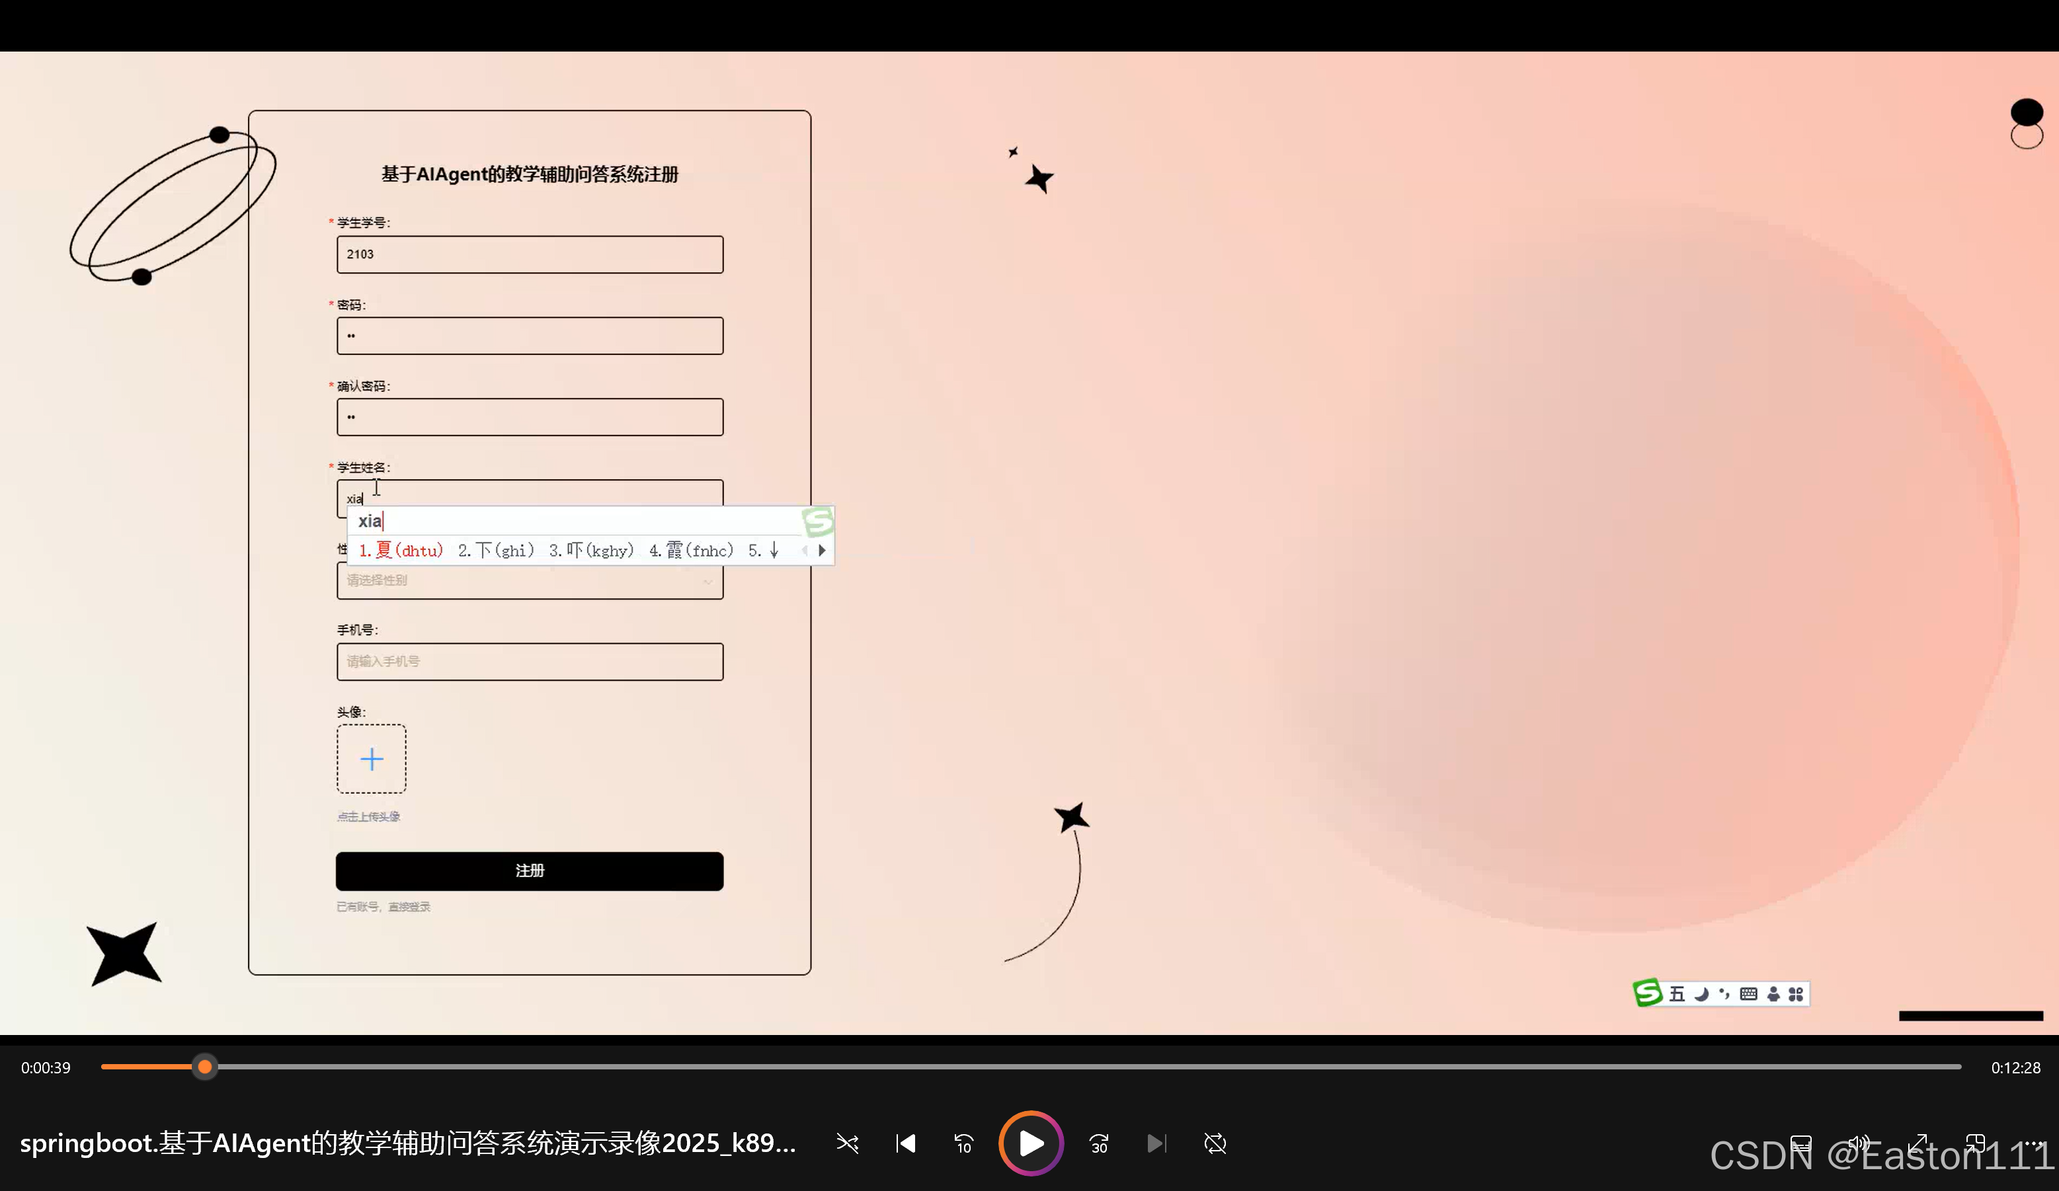The height and width of the screenshot is (1191, 2059).
Task: Skip back 10 seconds
Action: coord(964,1143)
